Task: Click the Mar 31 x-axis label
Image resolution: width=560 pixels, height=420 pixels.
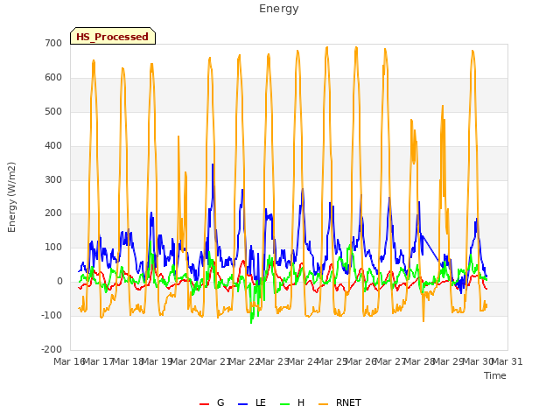Action: tap(507, 361)
